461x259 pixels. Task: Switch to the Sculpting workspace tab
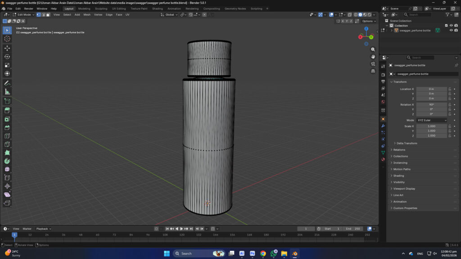click(x=101, y=9)
